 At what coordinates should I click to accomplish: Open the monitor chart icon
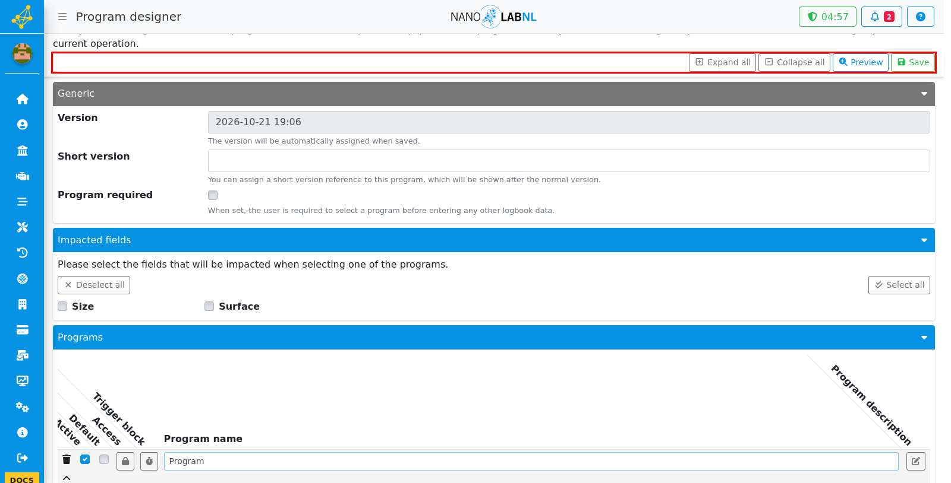[x=23, y=381]
